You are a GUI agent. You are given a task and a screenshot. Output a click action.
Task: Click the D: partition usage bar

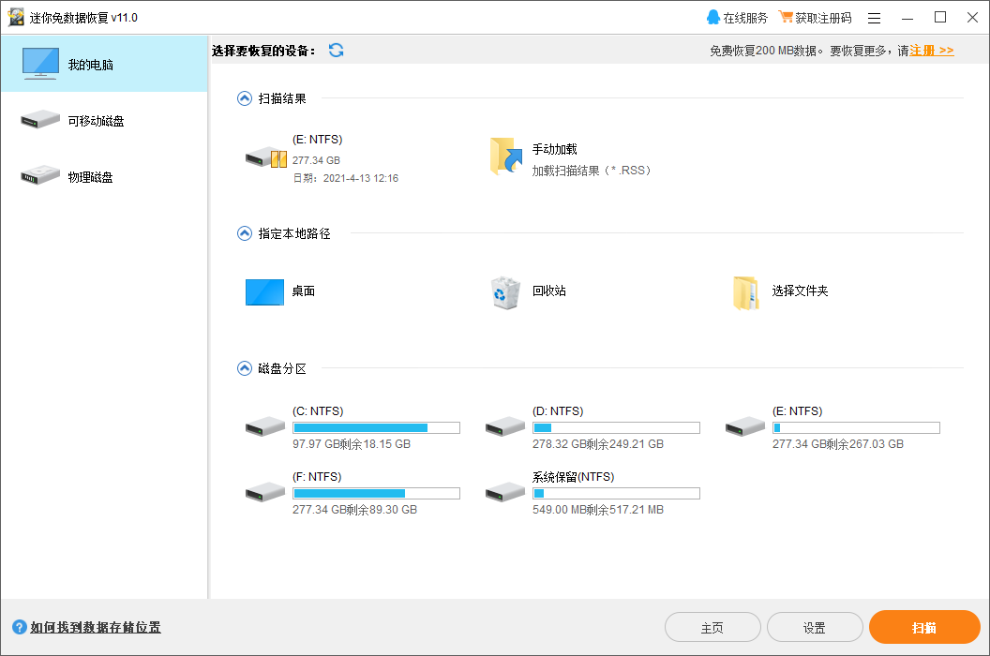click(x=616, y=427)
